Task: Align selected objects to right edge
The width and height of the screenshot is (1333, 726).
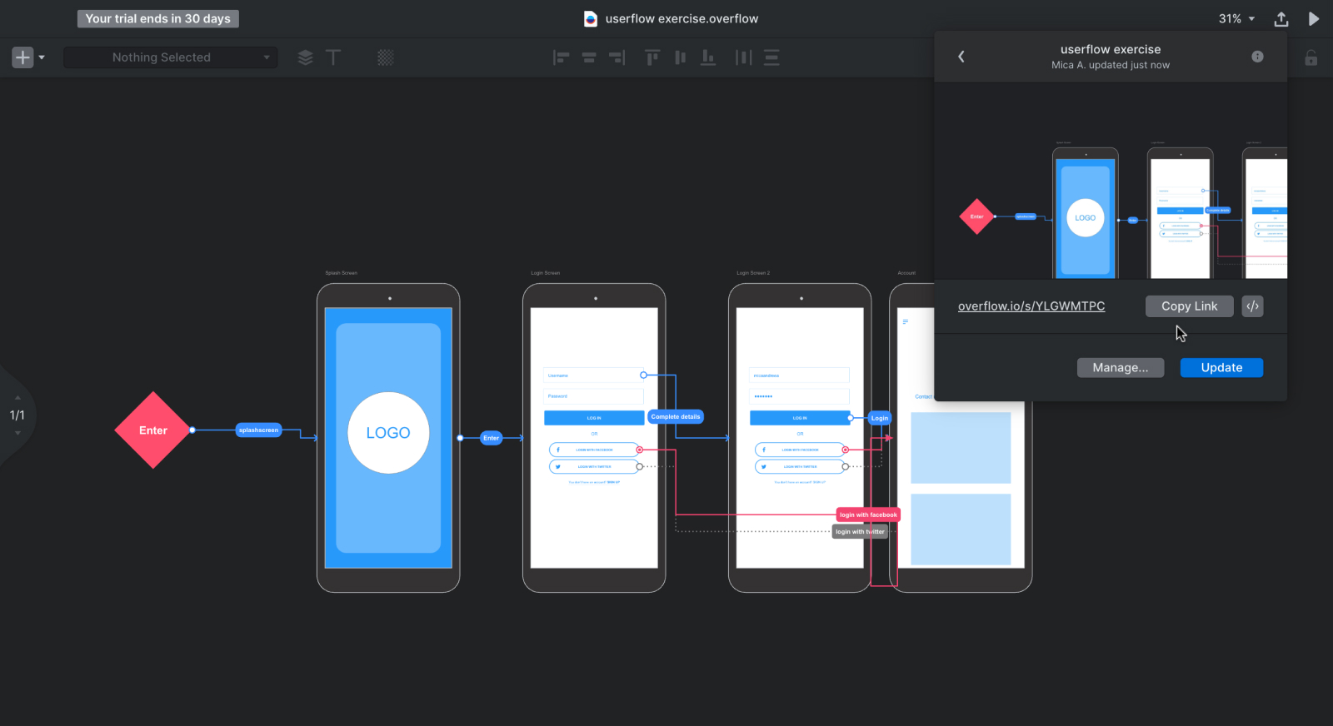Action: [617, 57]
